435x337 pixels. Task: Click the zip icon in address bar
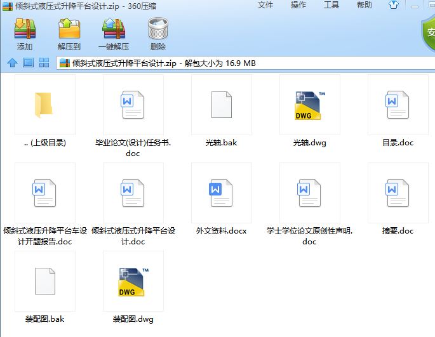(x=65, y=63)
